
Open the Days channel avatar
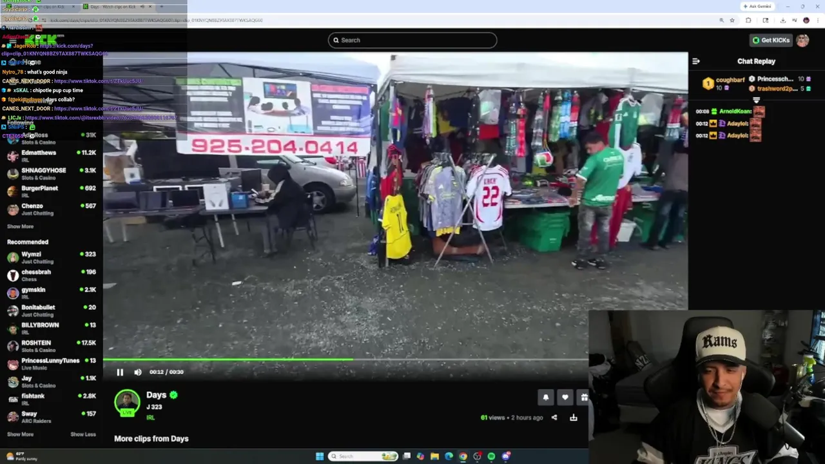tap(127, 403)
